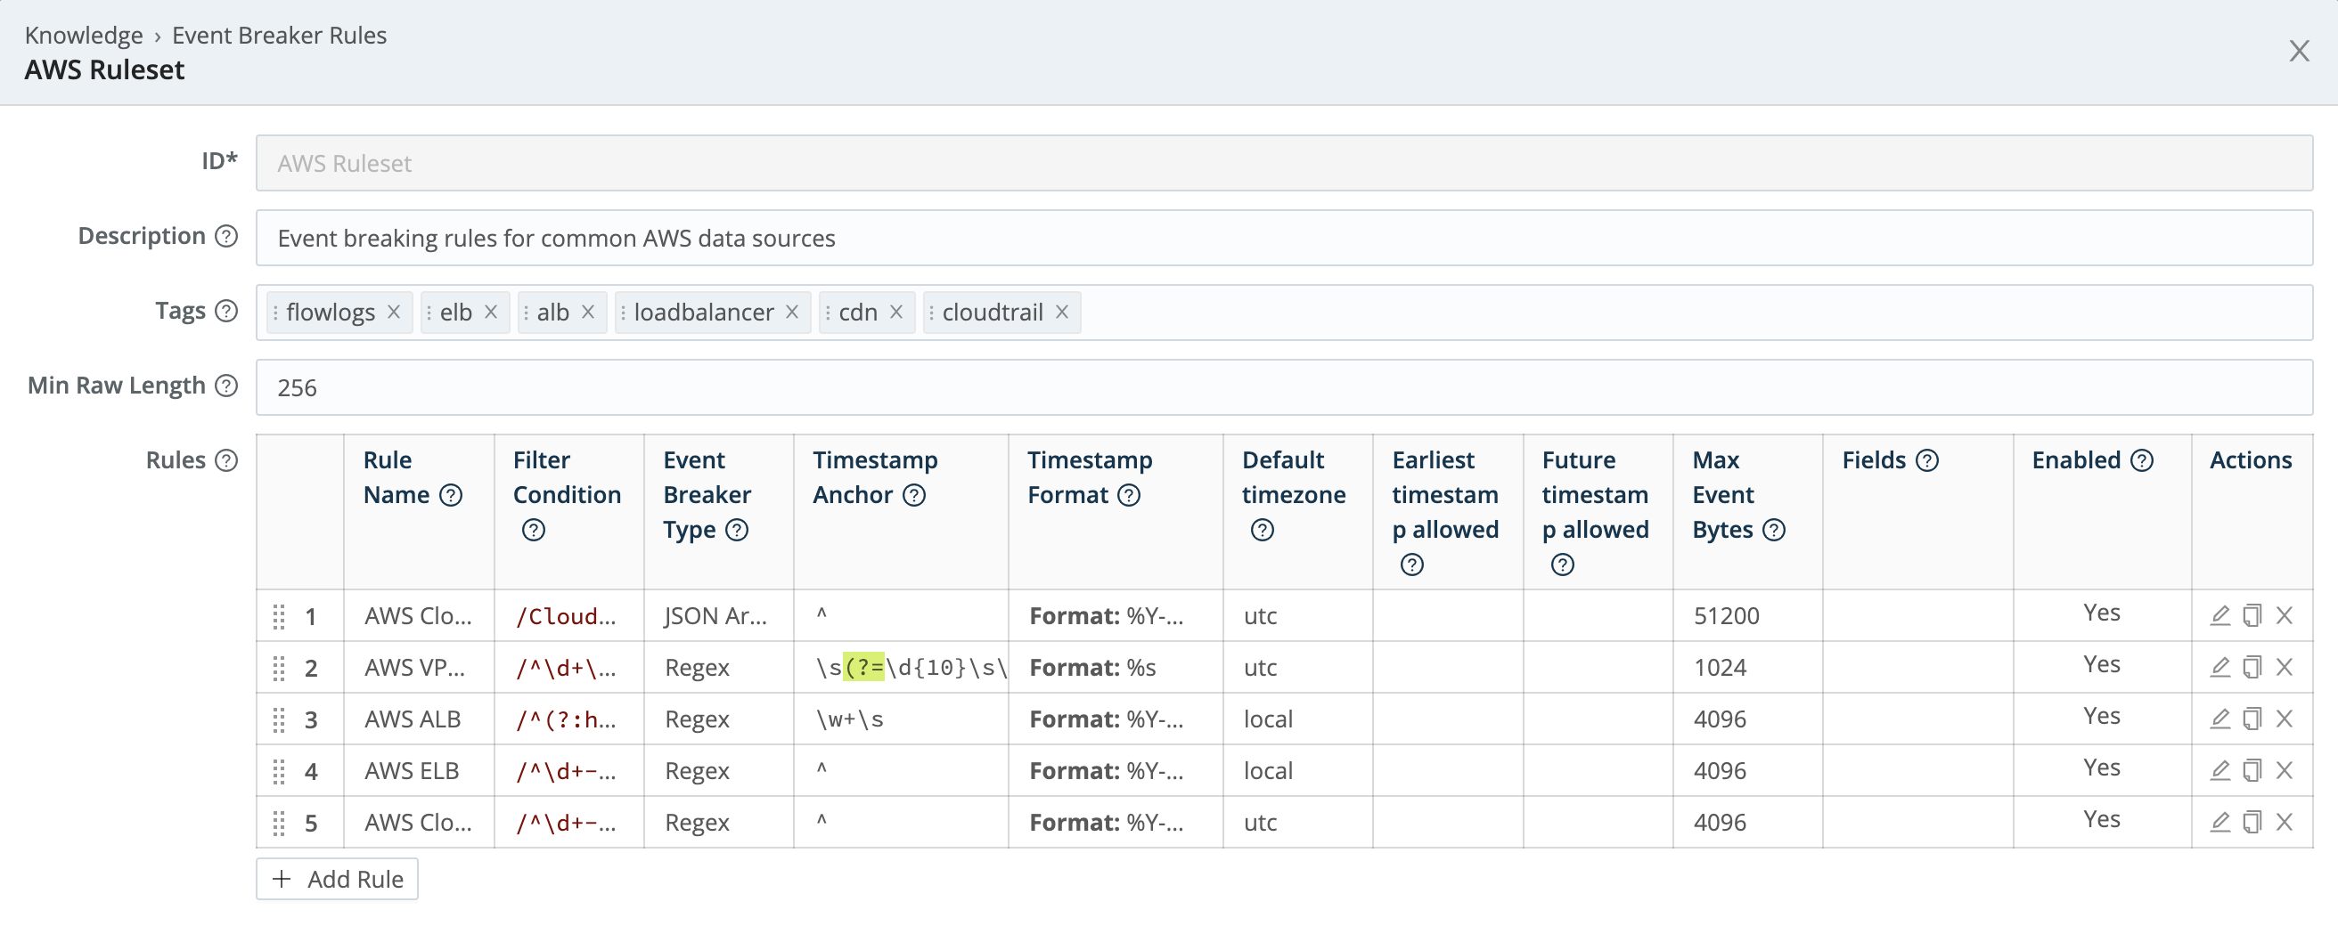The image size is (2338, 926).
Task: Remove the cloudtrail tag
Action: click(1062, 311)
